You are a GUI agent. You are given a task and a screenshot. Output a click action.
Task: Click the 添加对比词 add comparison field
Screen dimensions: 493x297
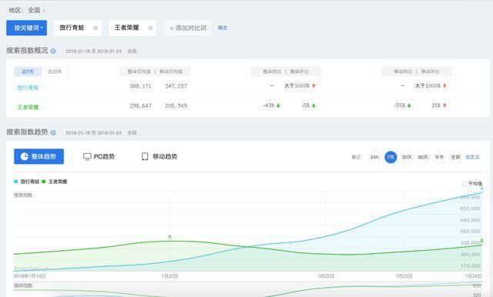click(187, 28)
